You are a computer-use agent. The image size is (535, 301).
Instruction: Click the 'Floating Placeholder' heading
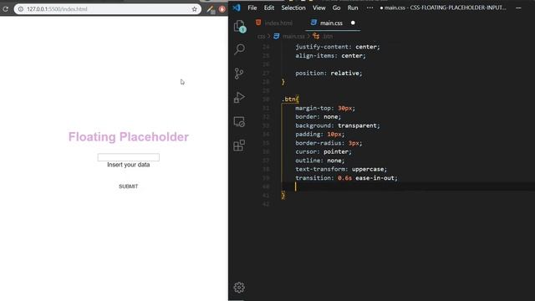128,136
